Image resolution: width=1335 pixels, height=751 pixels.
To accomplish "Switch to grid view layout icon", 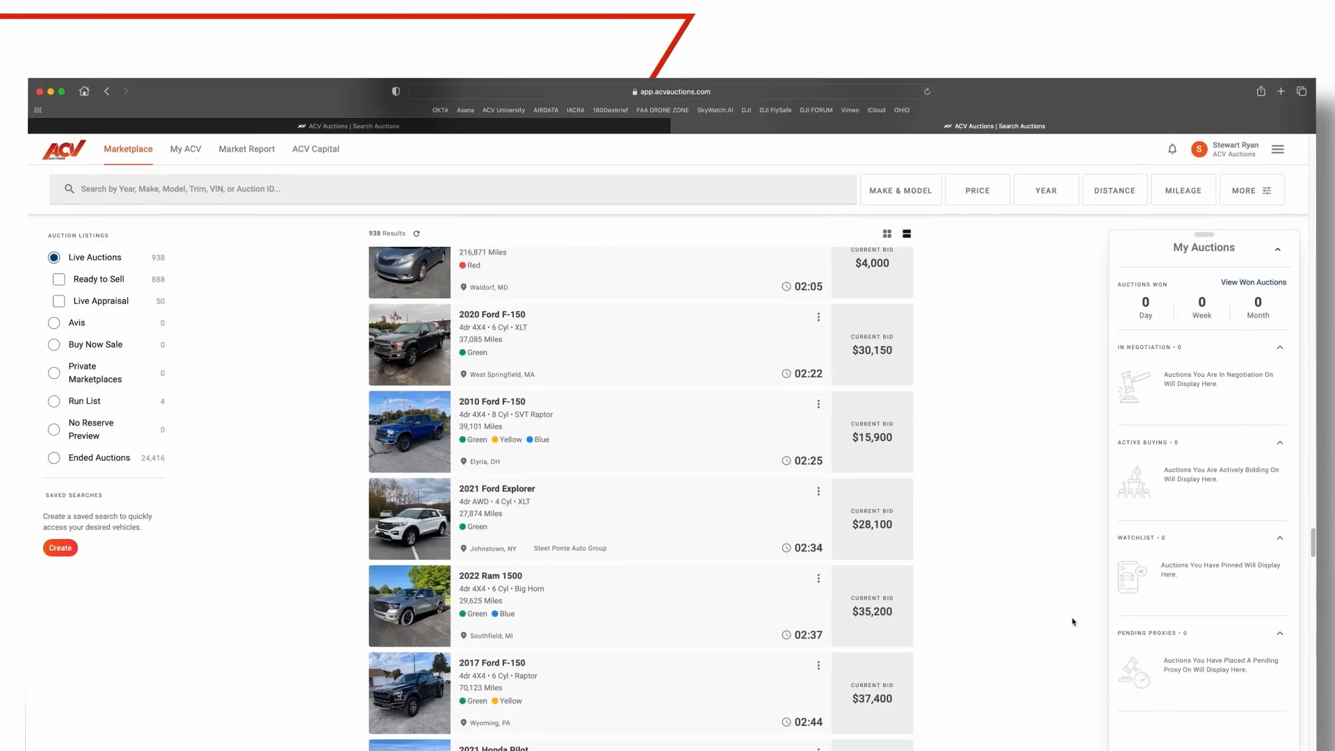I will point(887,234).
